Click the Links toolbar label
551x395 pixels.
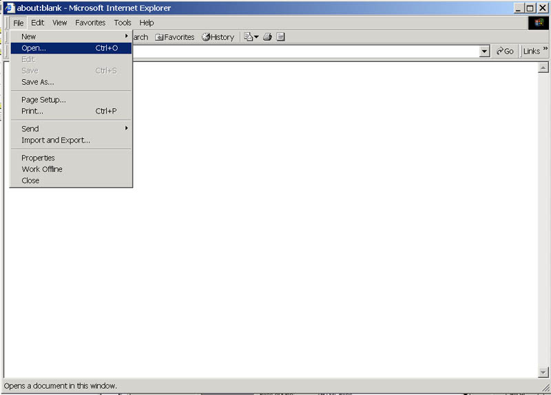pos(531,51)
